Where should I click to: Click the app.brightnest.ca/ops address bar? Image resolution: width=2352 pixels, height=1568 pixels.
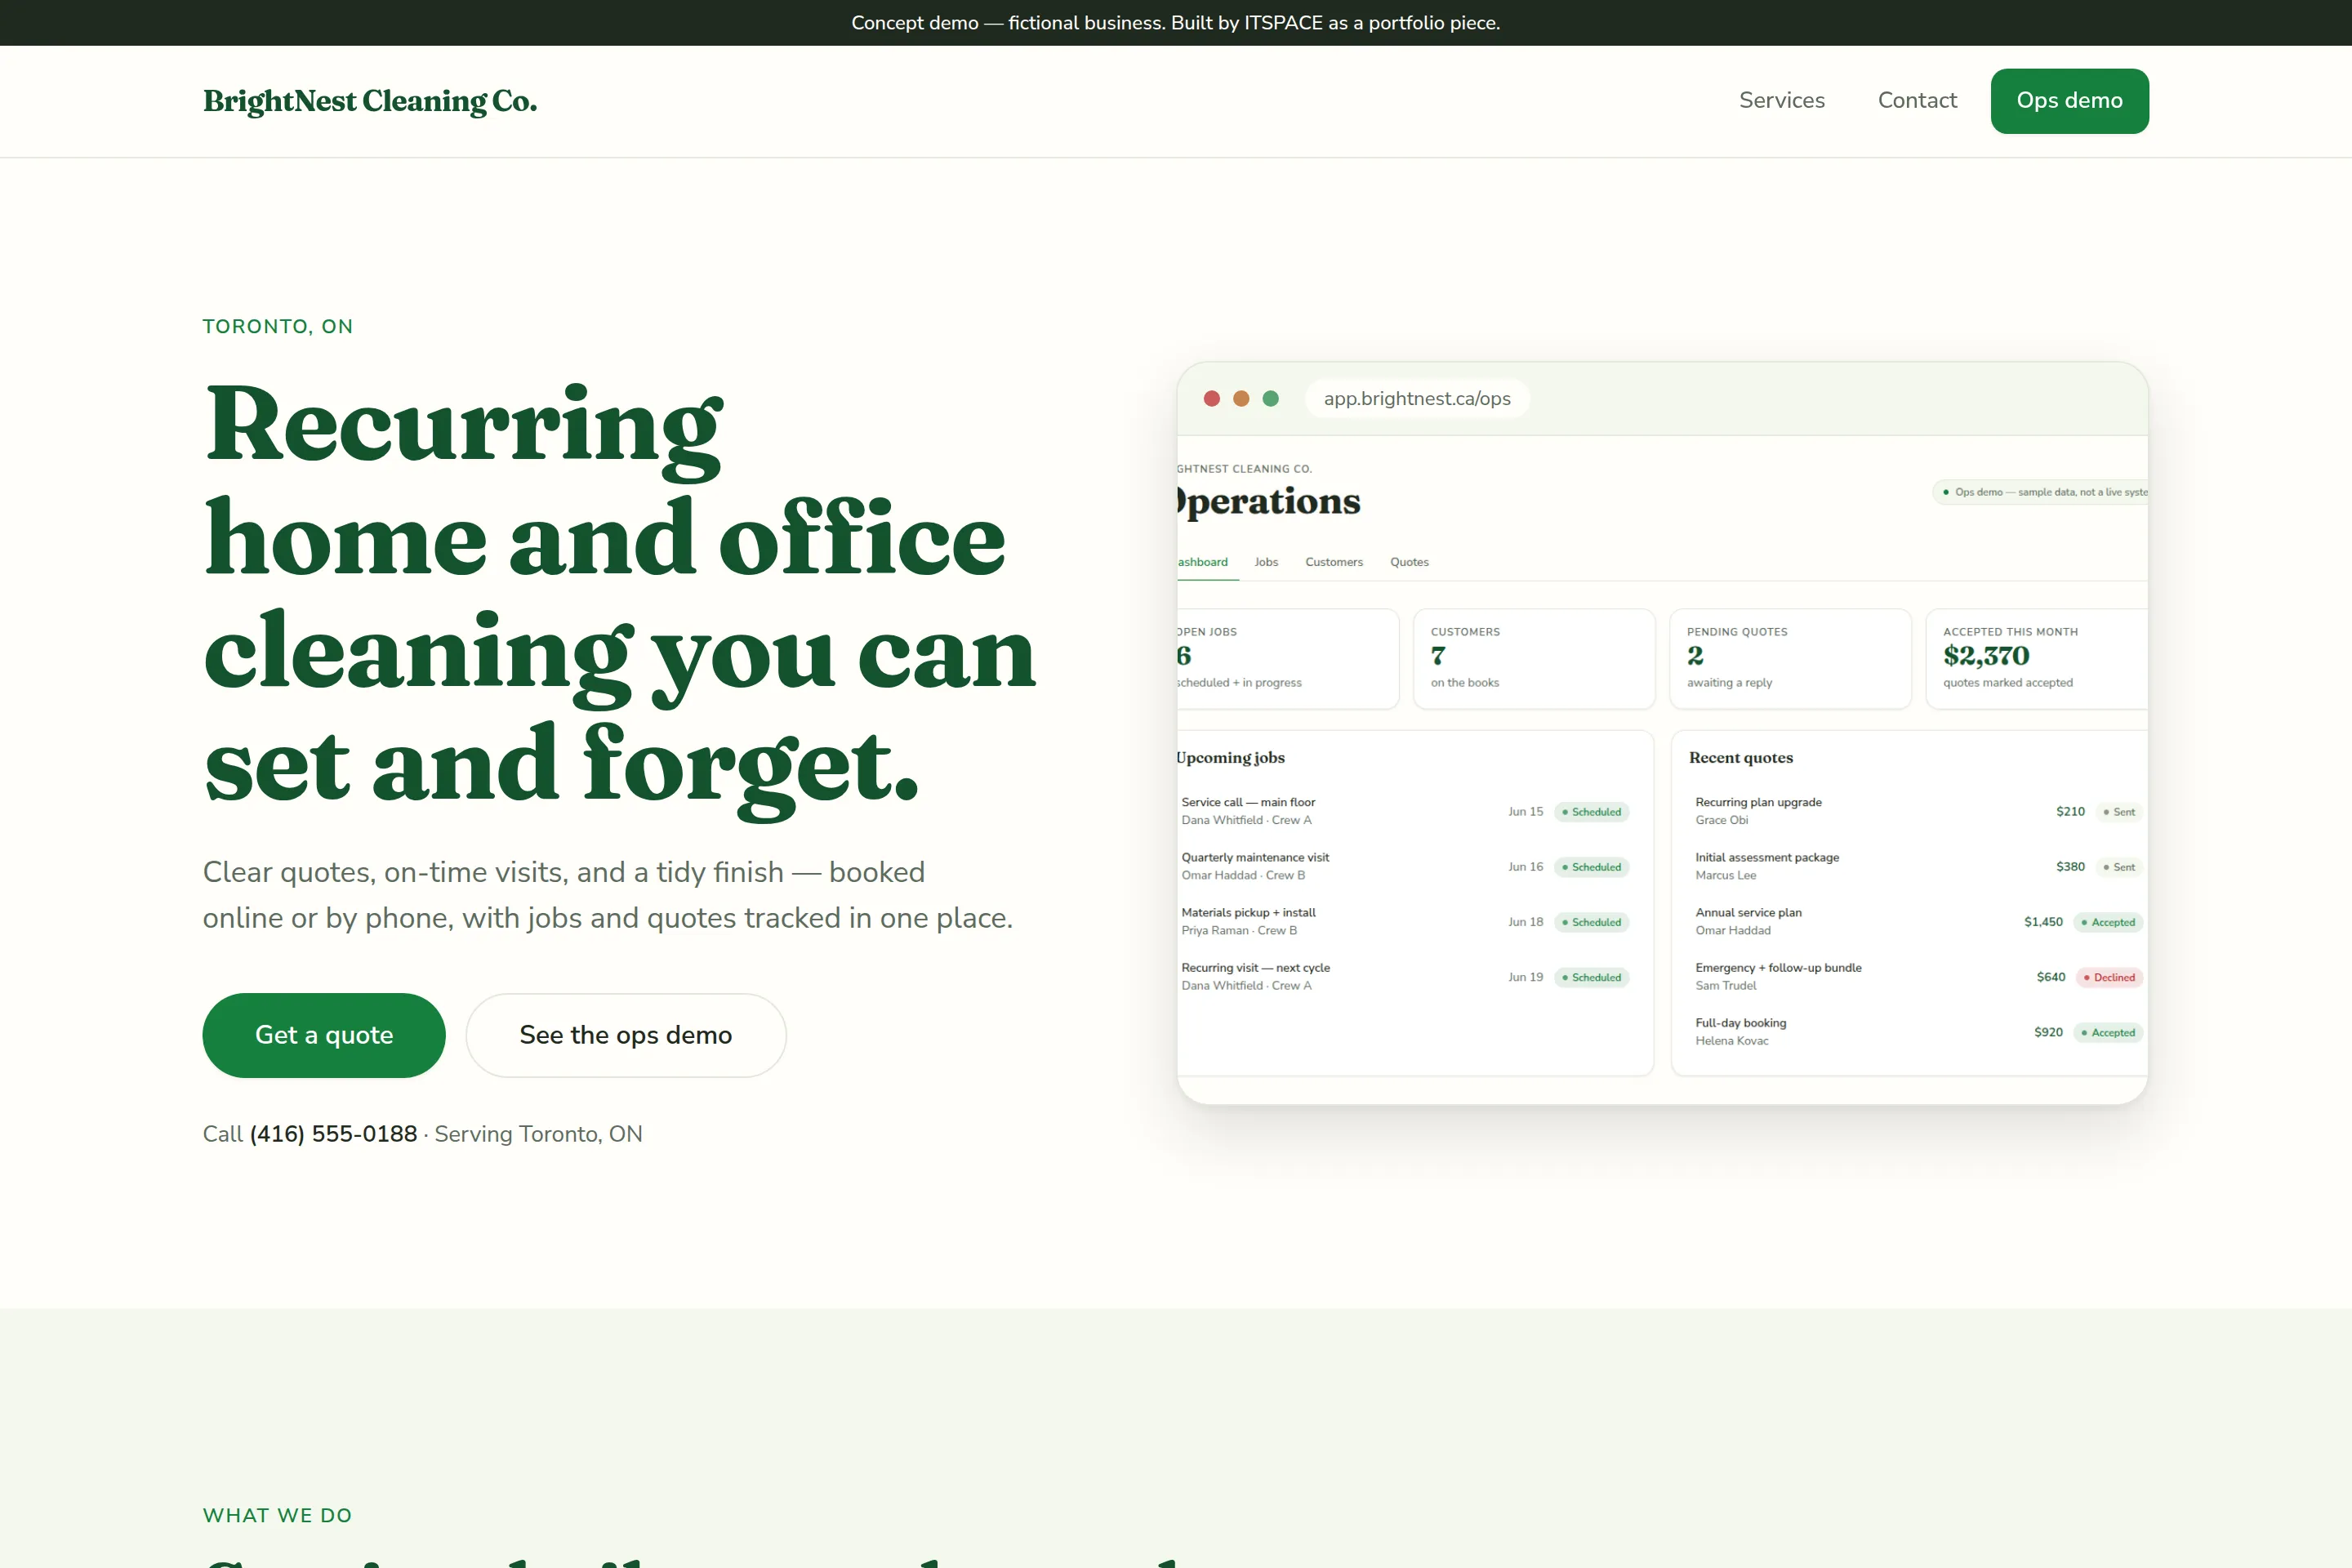click(1417, 398)
